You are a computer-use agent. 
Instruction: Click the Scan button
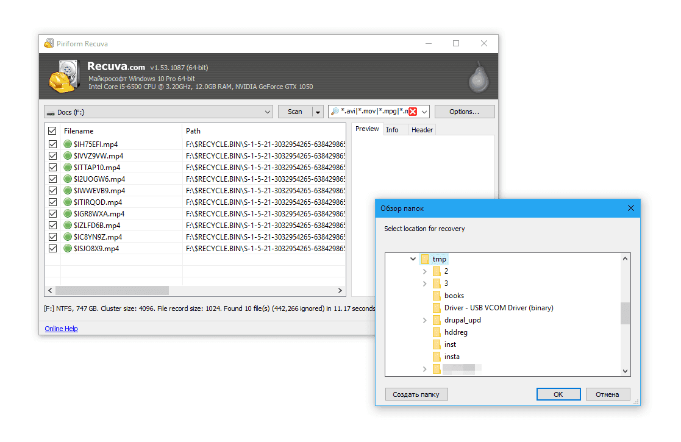tap(295, 112)
